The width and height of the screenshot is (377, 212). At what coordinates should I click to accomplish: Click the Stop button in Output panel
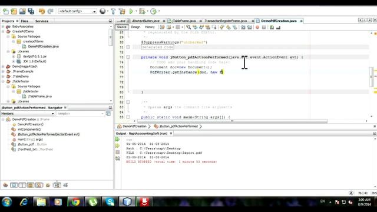pyautogui.click(x=117, y=152)
